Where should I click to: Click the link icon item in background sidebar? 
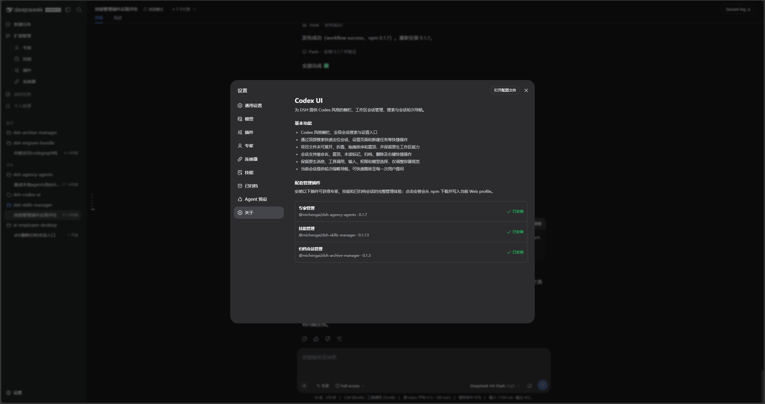point(25,82)
